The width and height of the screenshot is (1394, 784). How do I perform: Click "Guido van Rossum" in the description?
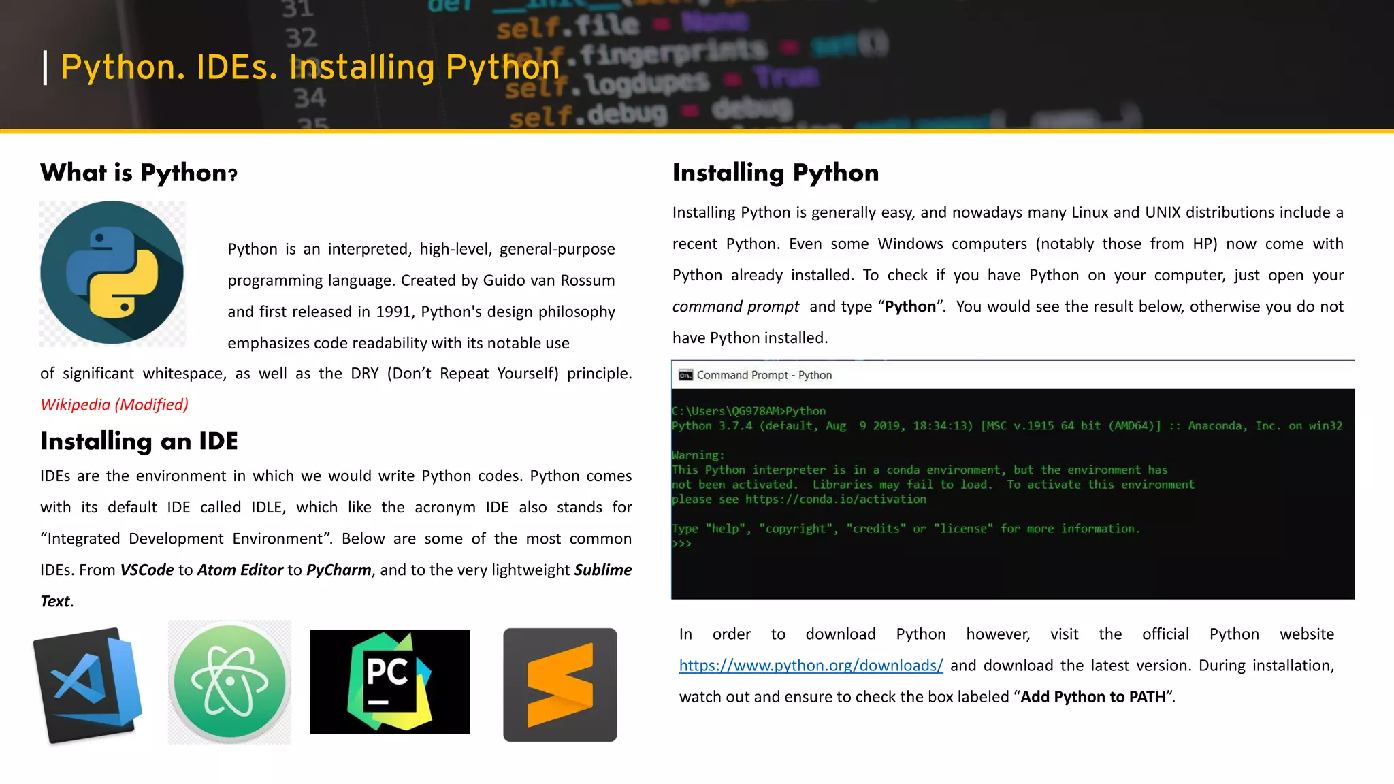(x=549, y=280)
